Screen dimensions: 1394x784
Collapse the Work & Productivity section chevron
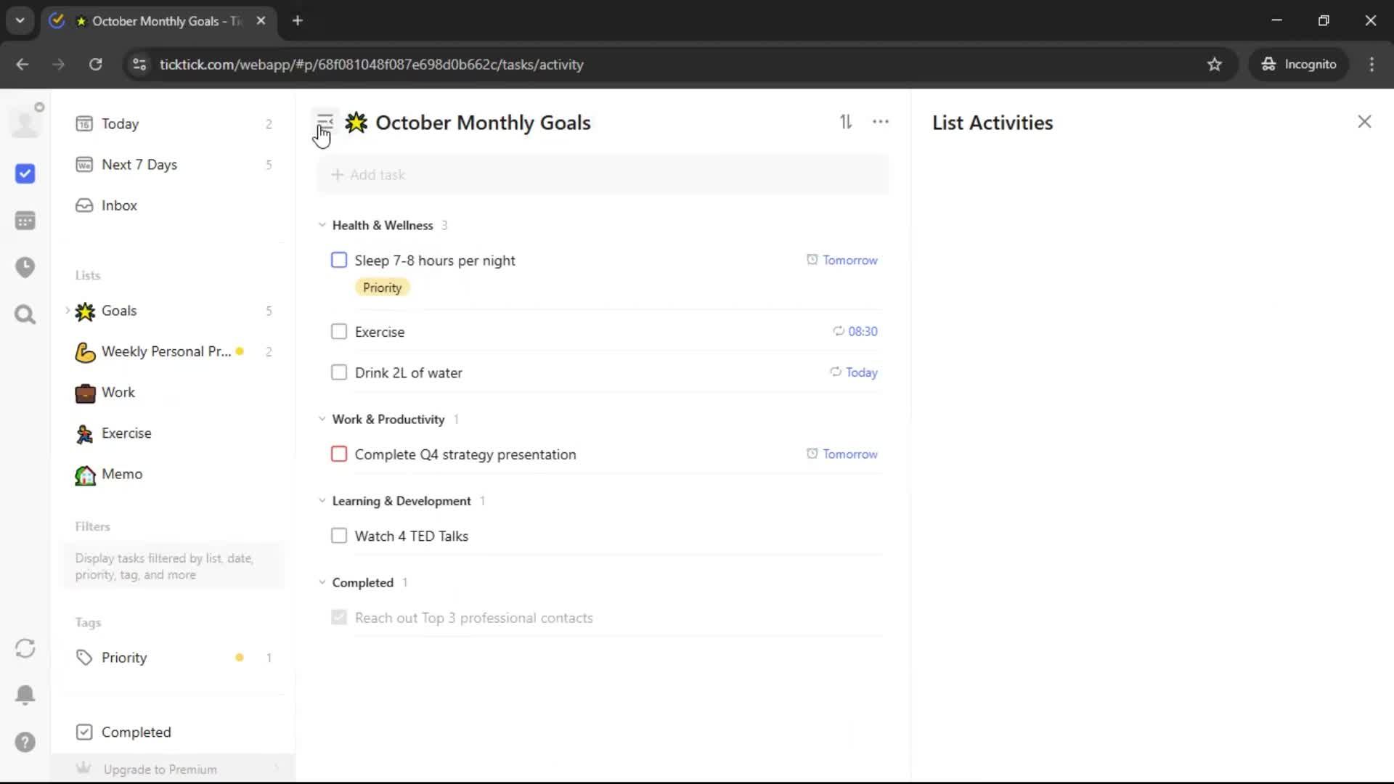(x=322, y=419)
